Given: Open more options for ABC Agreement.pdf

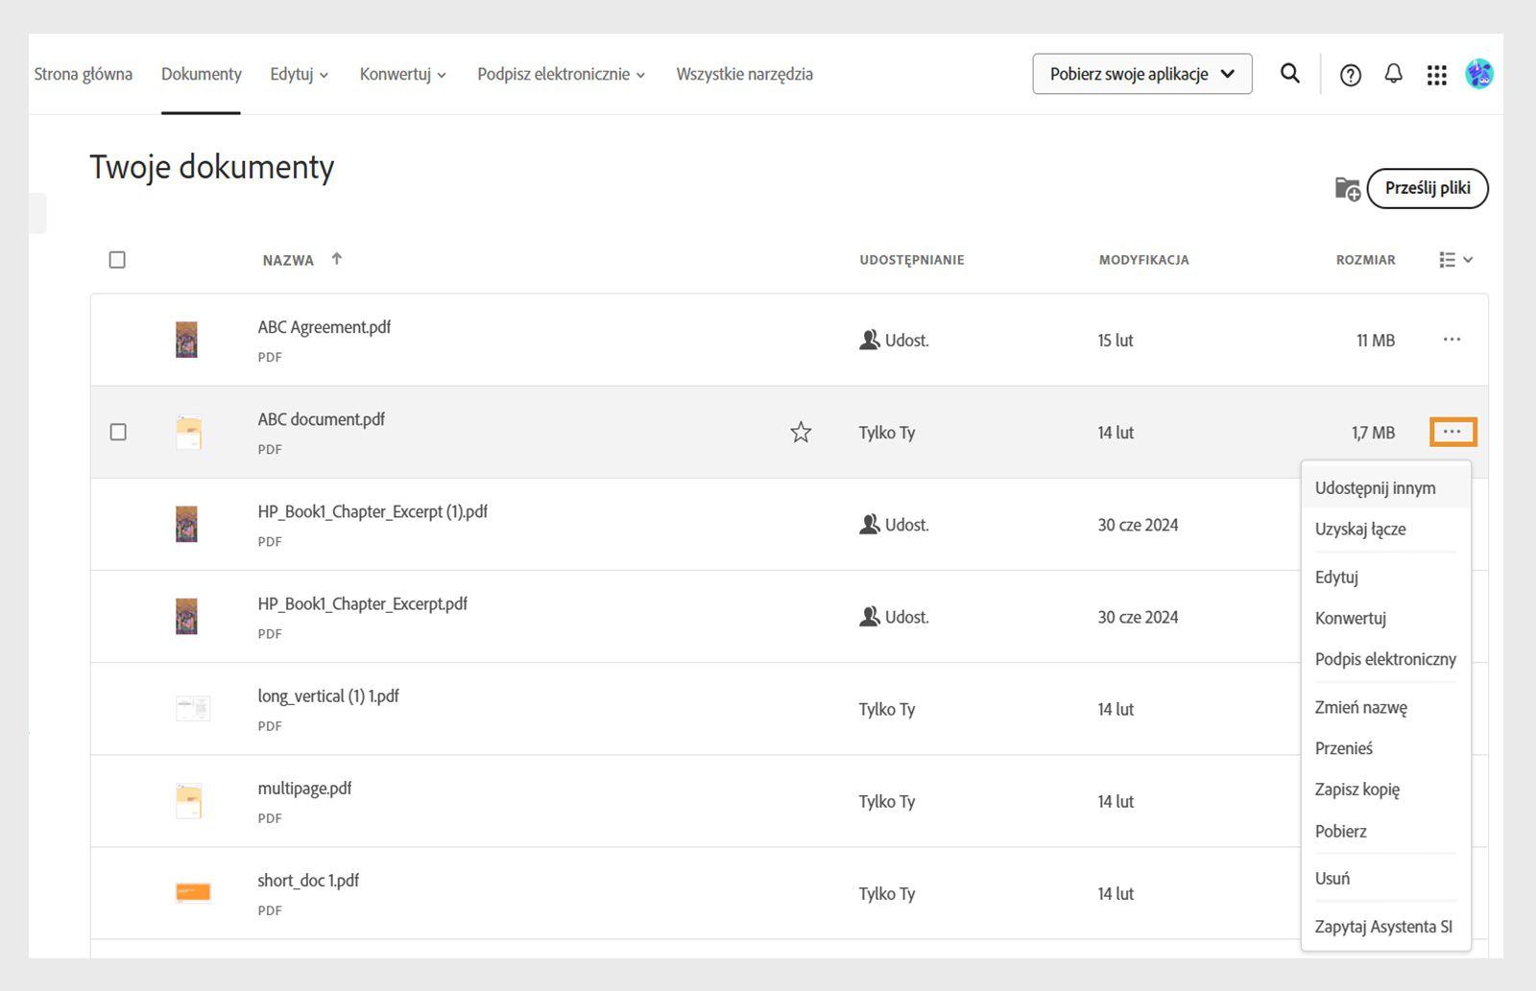Looking at the screenshot, I should click(x=1452, y=340).
